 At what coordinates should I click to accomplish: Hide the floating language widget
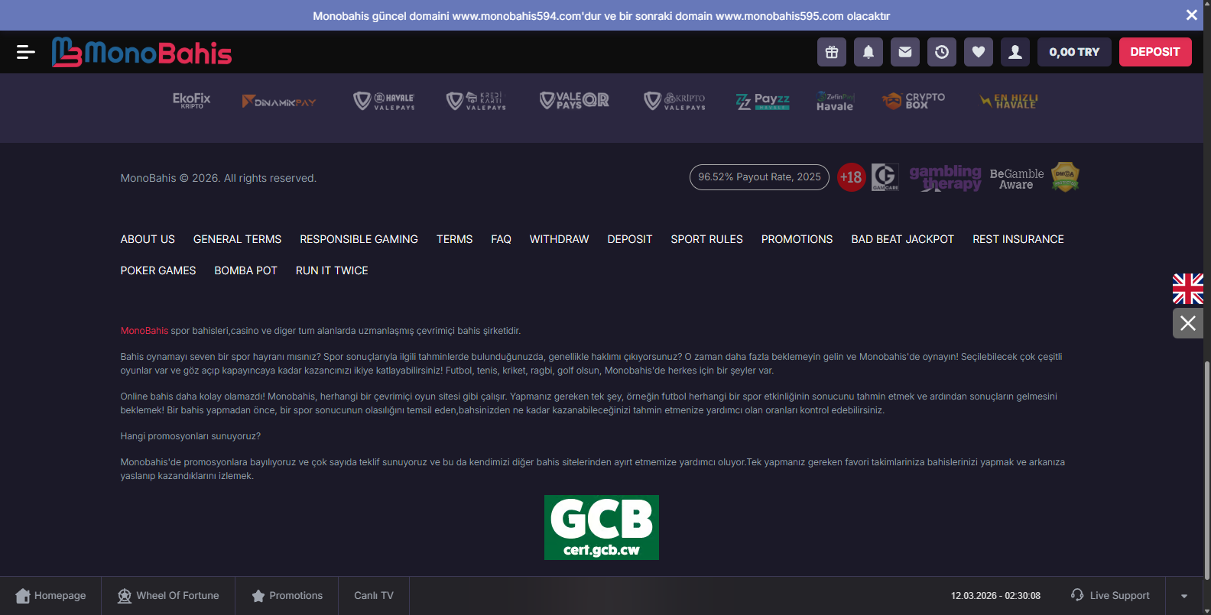click(1188, 323)
